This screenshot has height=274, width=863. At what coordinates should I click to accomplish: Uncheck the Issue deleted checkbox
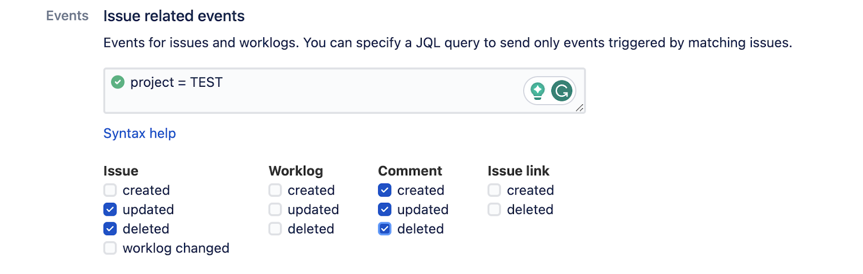coord(110,229)
